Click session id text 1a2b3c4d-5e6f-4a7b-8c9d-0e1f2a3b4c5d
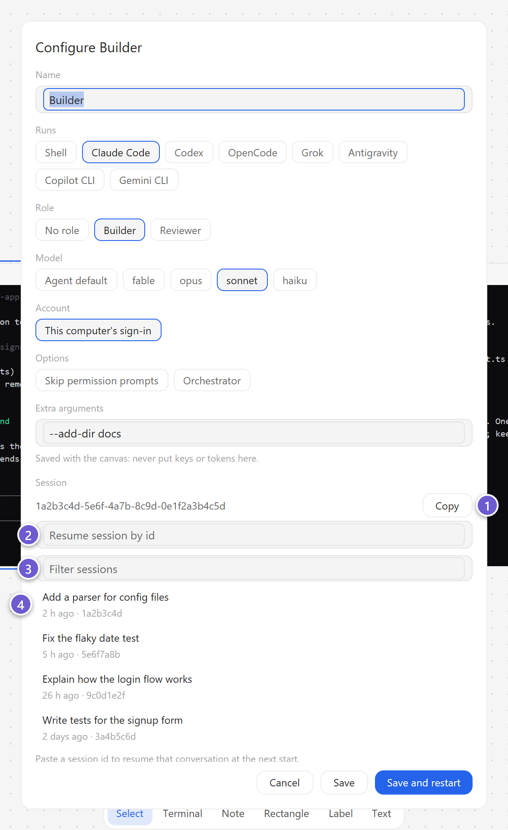Image resolution: width=508 pixels, height=830 pixels. pyautogui.click(x=130, y=506)
